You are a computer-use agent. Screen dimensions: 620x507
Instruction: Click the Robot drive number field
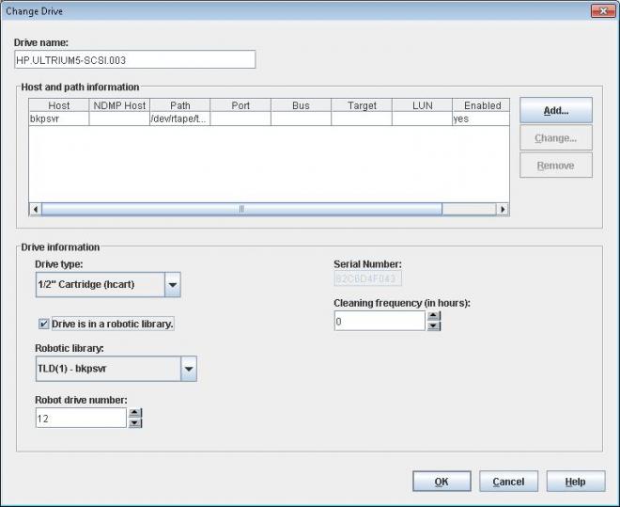pyautogui.click(x=81, y=418)
